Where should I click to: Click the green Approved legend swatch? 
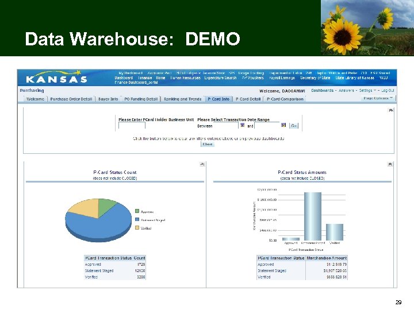[137, 211]
